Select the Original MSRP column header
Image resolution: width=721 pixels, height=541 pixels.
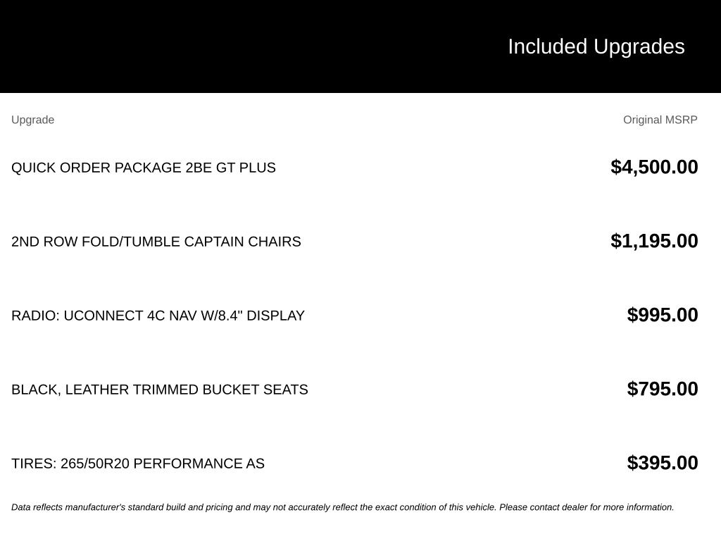[660, 120]
